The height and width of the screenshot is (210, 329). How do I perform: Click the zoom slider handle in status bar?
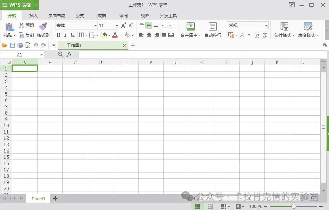294,206
